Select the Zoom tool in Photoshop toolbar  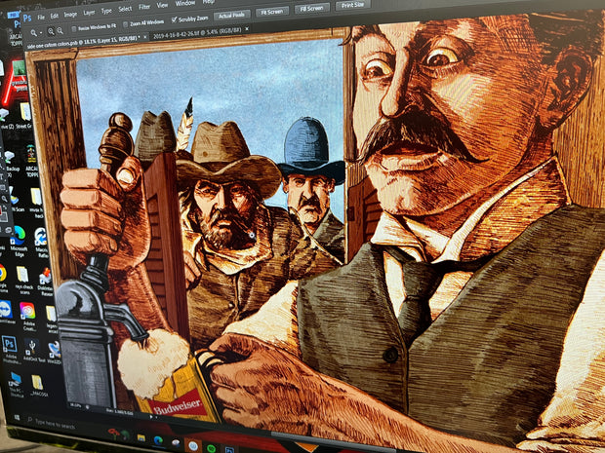click(4, 199)
